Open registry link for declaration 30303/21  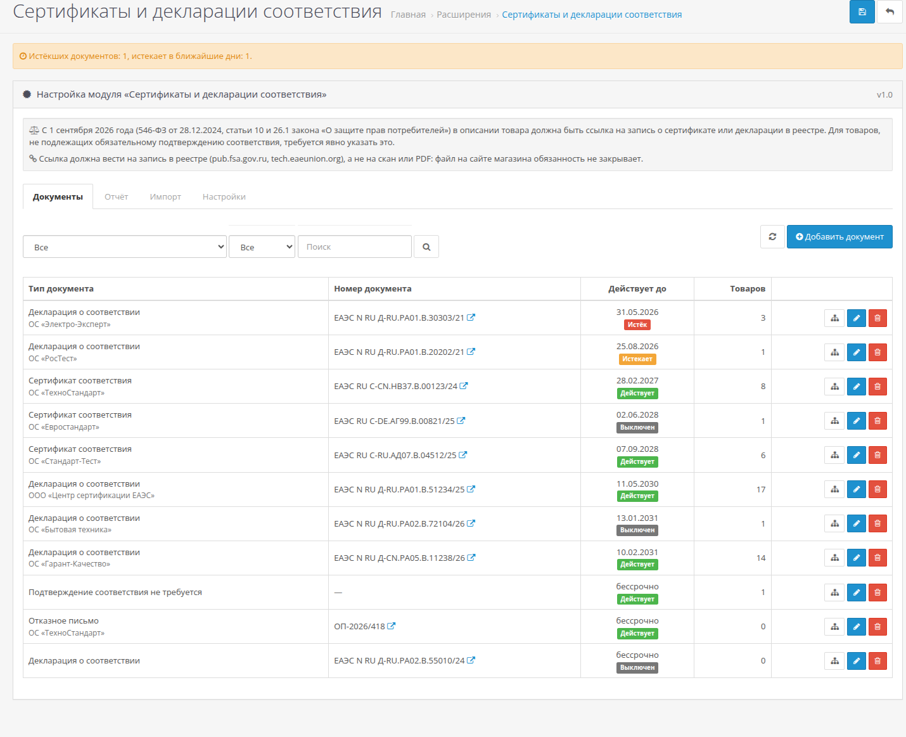[x=471, y=317]
